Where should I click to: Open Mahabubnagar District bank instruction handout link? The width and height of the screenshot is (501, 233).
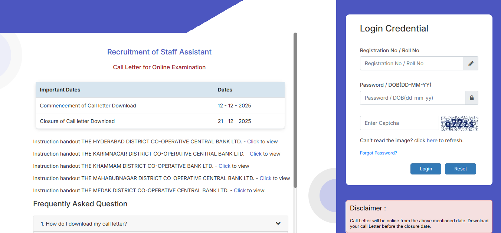point(265,178)
